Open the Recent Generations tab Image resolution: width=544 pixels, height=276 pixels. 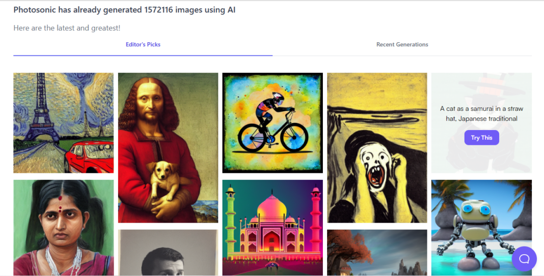click(x=402, y=45)
